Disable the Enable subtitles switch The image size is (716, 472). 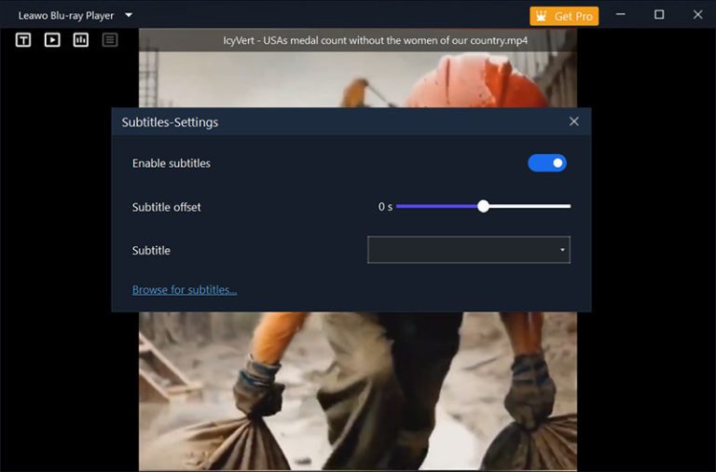click(x=547, y=163)
